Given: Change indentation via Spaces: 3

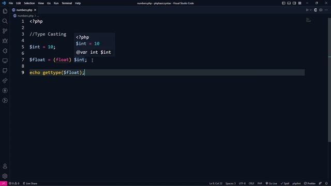Looking at the screenshot, I should (230, 183).
